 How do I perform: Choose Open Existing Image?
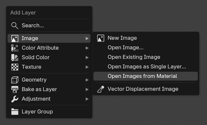[x=145, y=57]
